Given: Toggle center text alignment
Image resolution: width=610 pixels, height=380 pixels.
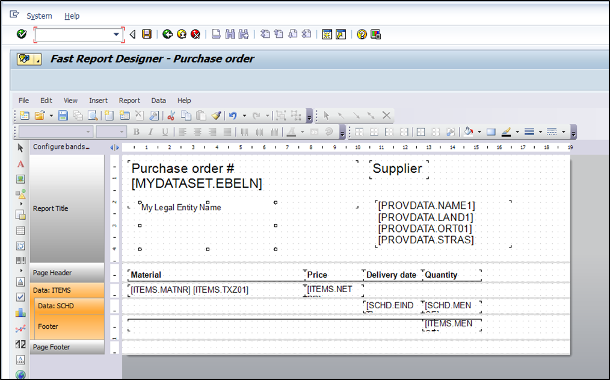Looking at the screenshot, I should pos(197,132).
